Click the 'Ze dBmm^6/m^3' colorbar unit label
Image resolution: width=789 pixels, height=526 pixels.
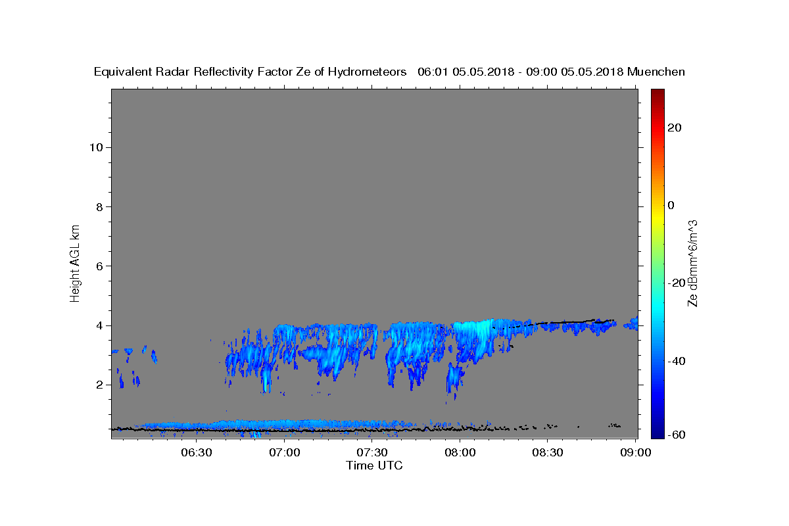tap(693, 263)
